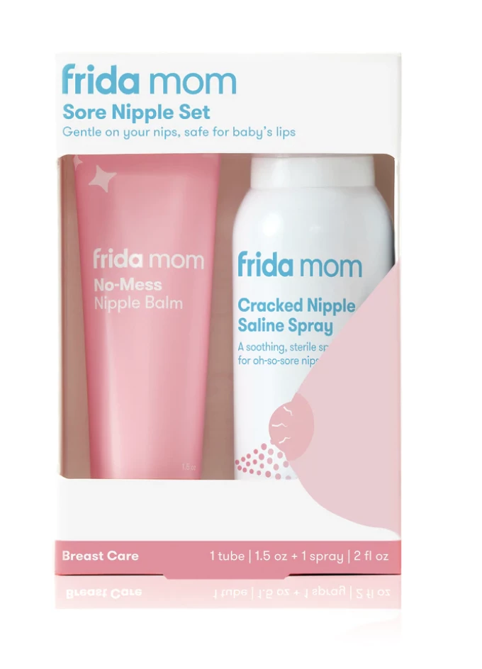Click the frida mom logo on pink tube
482x669 pixels.
pos(149,259)
